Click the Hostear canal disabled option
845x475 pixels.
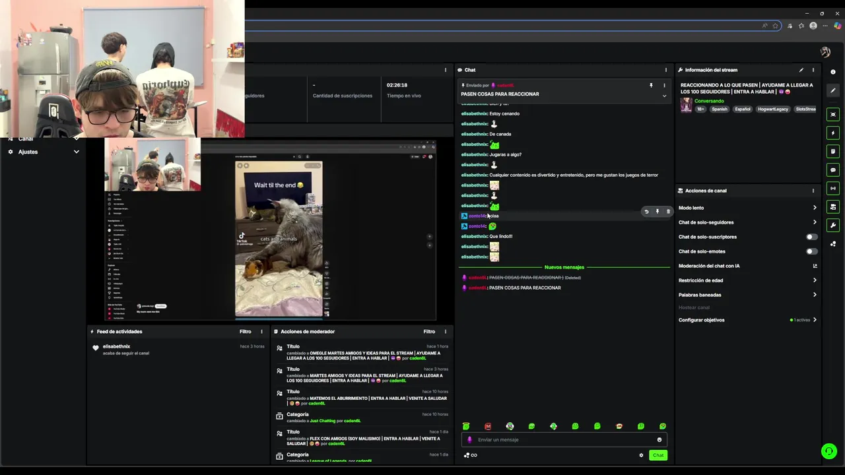(x=694, y=307)
